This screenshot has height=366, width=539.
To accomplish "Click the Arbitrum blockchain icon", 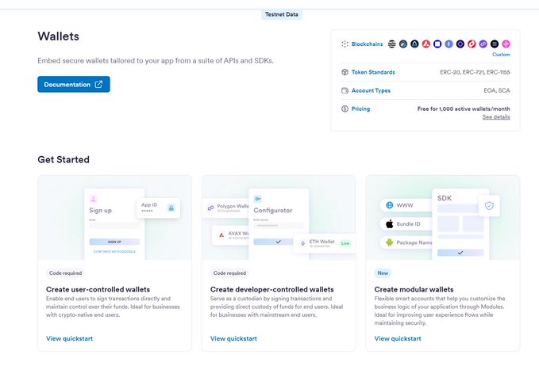I will pos(403,44).
